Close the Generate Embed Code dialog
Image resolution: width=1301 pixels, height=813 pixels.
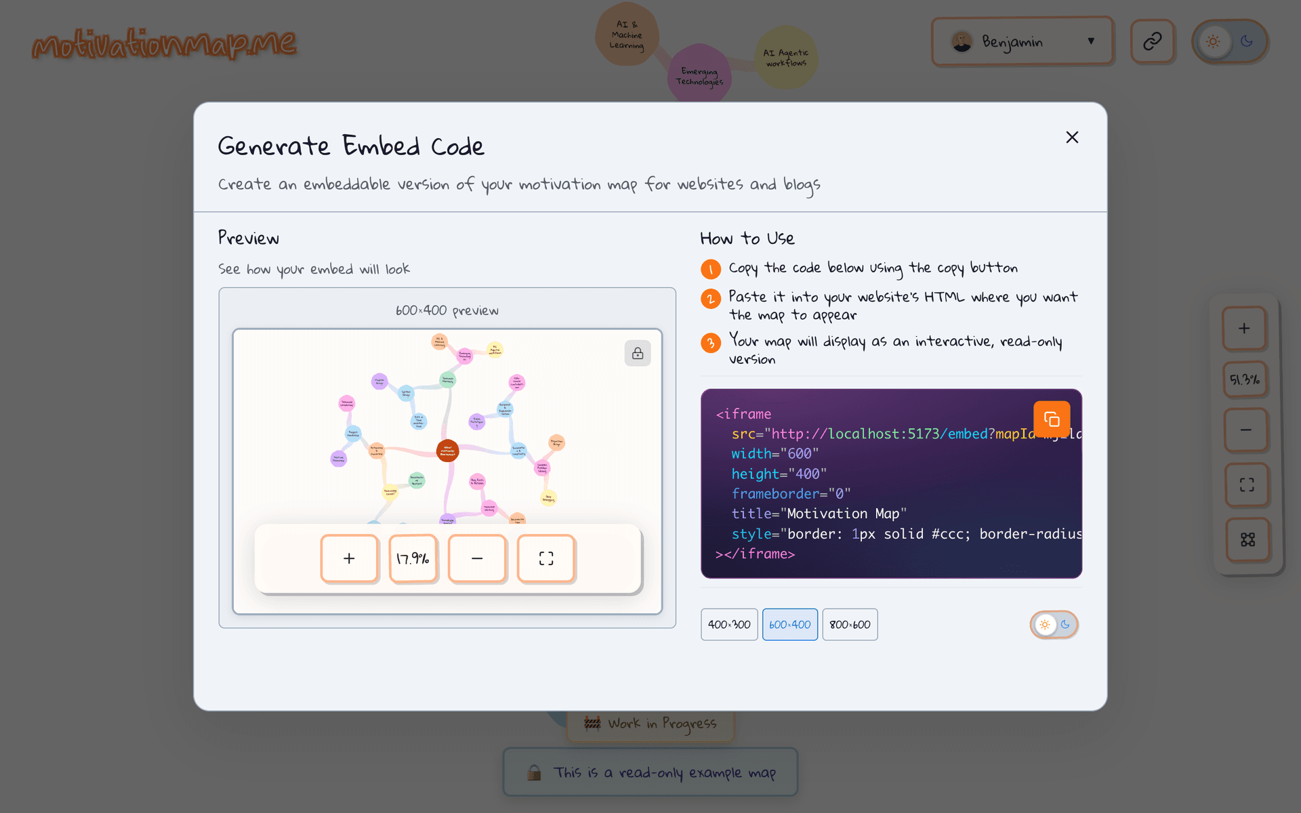pos(1072,138)
